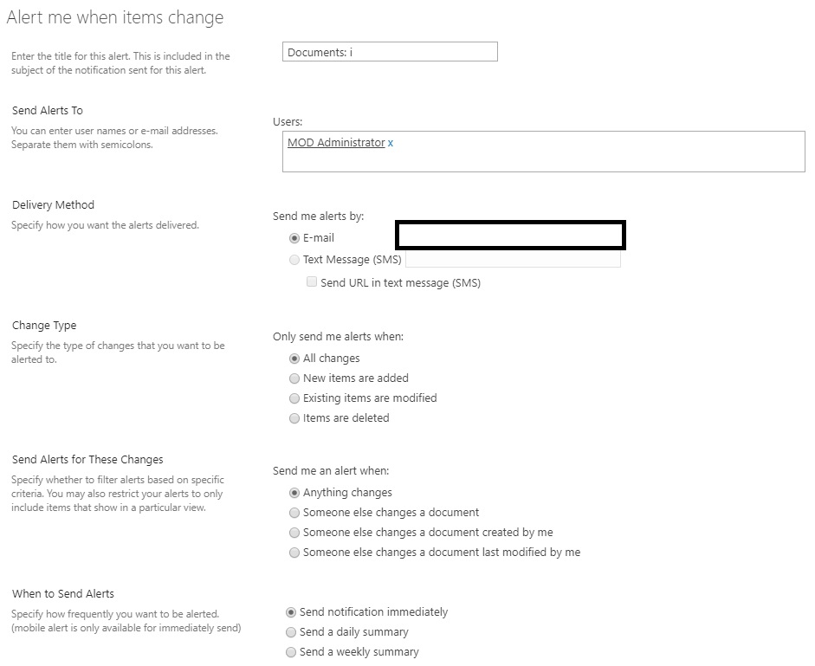The height and width of the screenshot is (666, 815).
Task: Choose the All changes option
Action: (x=294, y=359)
